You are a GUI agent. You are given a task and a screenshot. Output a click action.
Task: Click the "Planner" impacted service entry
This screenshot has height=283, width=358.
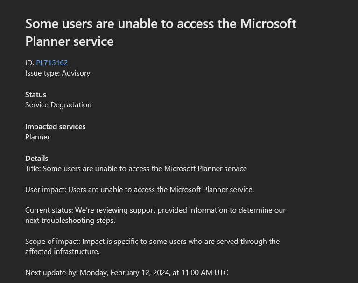click(37, 137)
